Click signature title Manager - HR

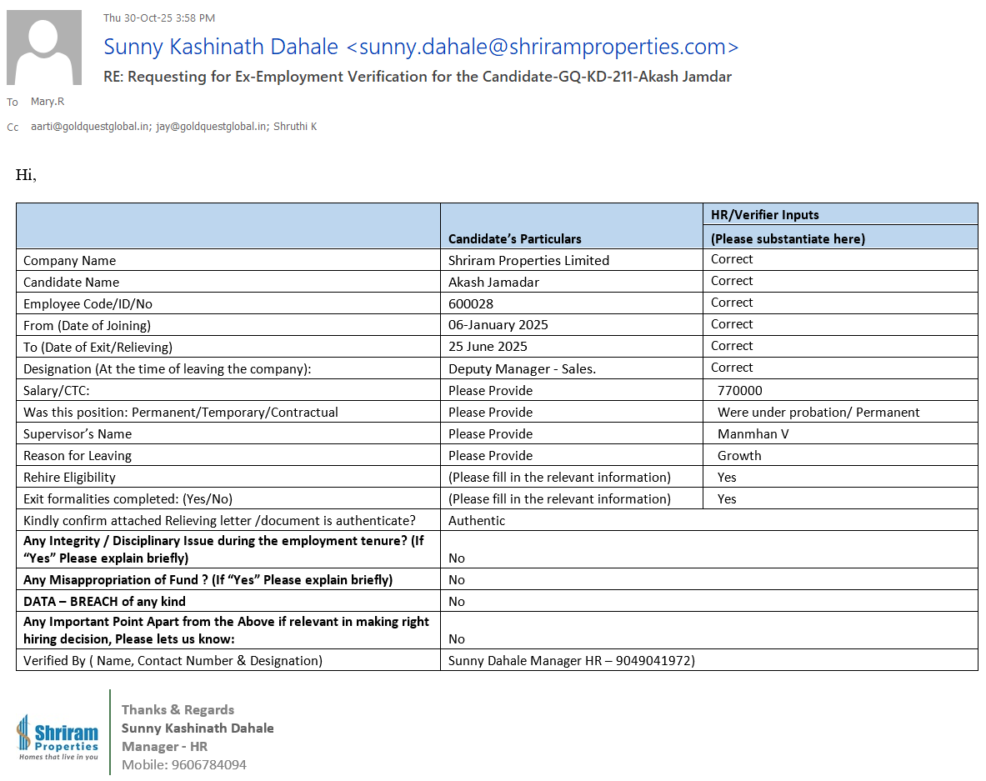165,747
